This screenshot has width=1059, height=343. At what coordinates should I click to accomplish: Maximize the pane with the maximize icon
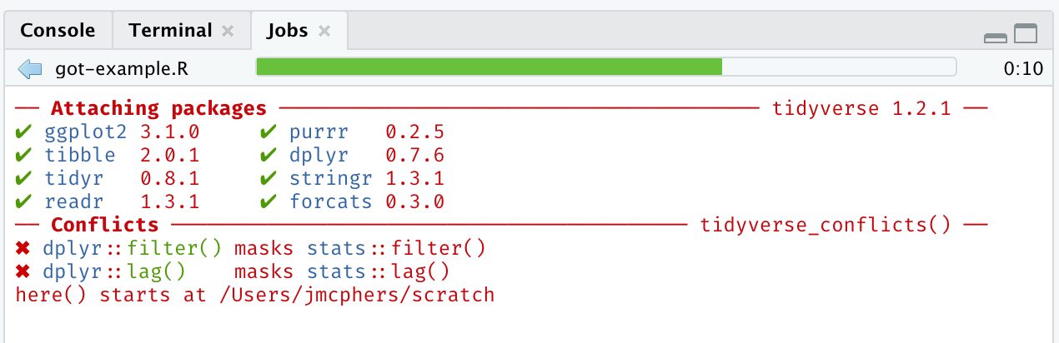tap(1025, 33)
